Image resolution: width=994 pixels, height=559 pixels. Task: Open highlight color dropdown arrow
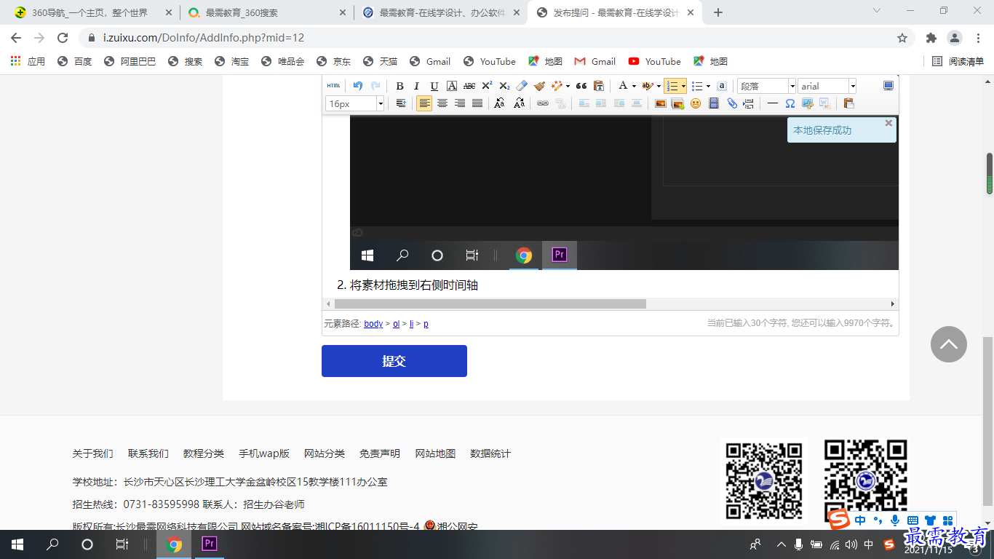(659, 86)
